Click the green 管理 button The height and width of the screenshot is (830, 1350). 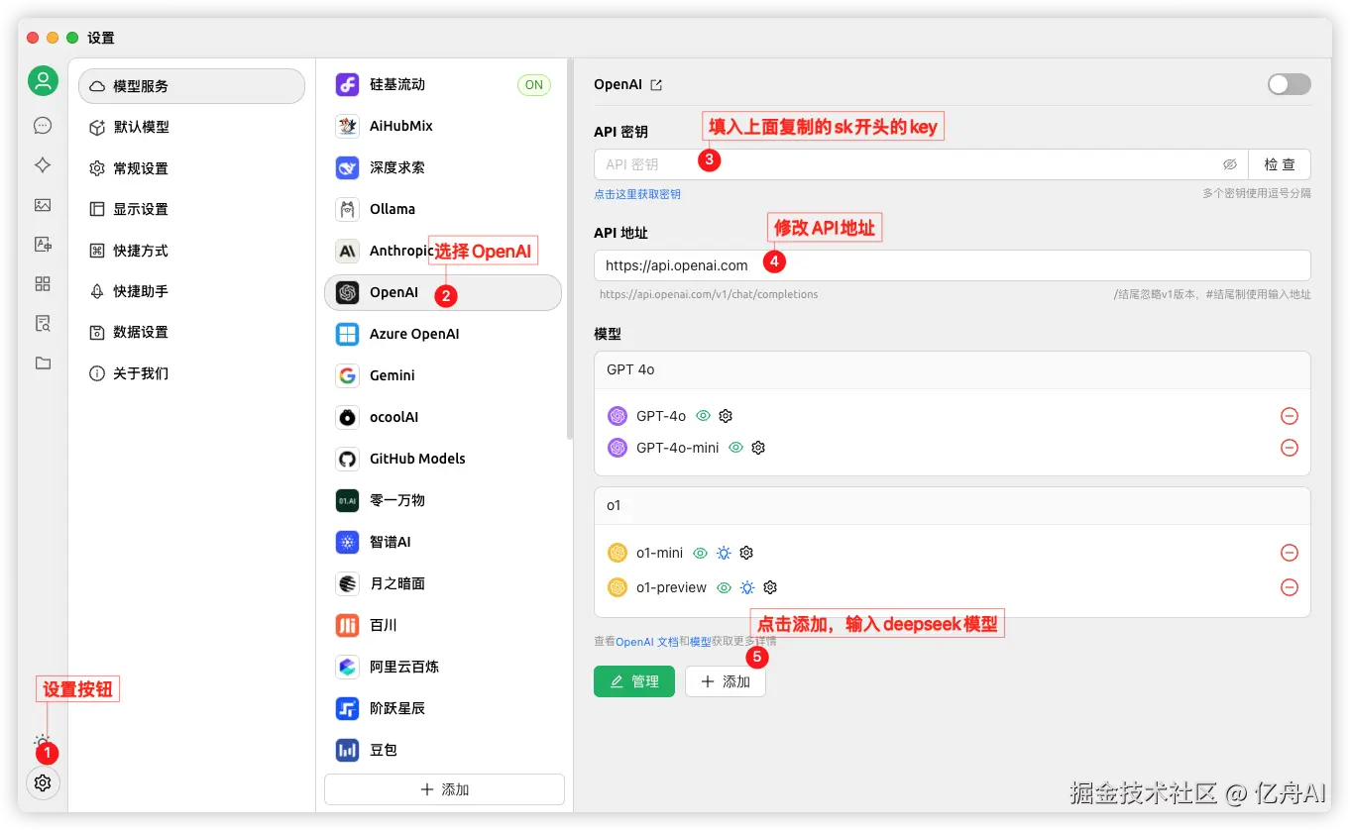tap(633, 681)
